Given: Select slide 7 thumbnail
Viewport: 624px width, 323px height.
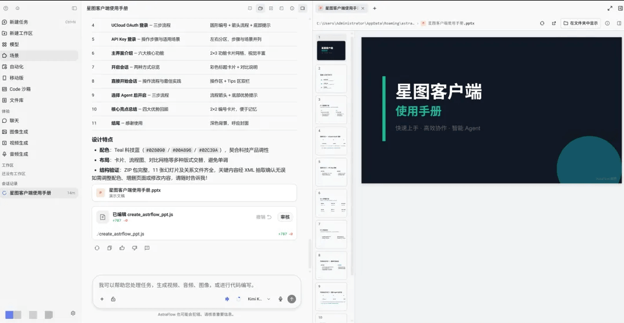Looking at the screenshot, I should (331, 235).
